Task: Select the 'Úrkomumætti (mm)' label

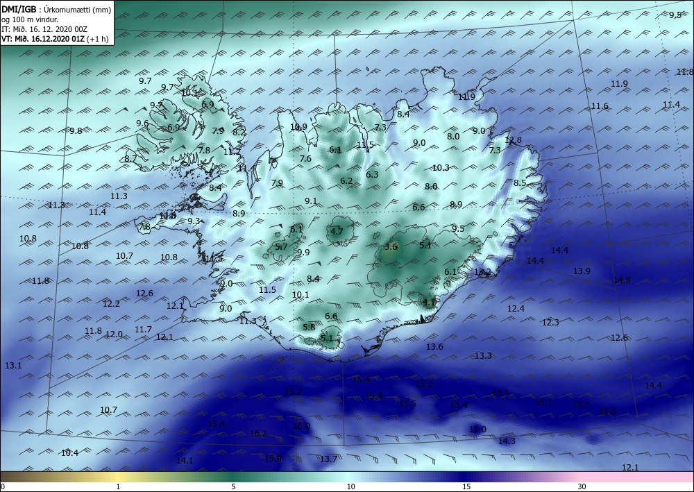Action: tap(78, 9)
